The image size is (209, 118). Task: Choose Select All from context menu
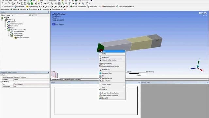112,98
